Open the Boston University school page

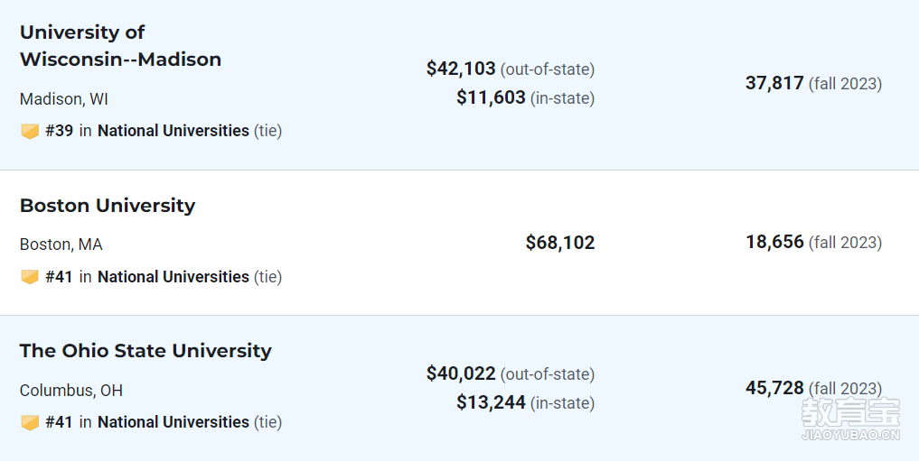(108, 206)
